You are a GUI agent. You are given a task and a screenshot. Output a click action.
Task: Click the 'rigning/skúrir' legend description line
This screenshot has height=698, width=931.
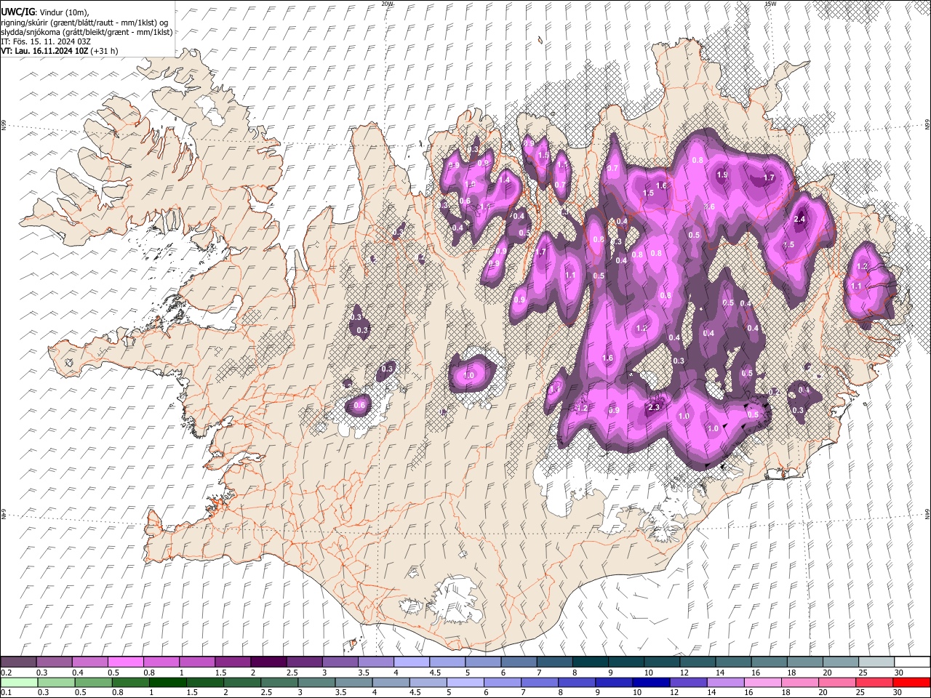click(84, 23)
